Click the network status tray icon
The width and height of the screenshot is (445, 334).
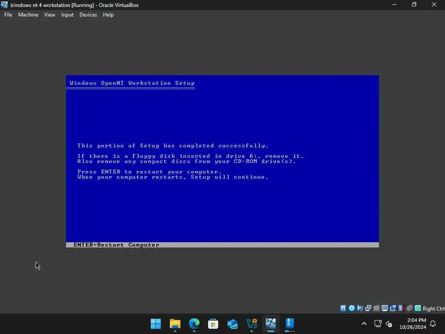click(x=378, y=324)
